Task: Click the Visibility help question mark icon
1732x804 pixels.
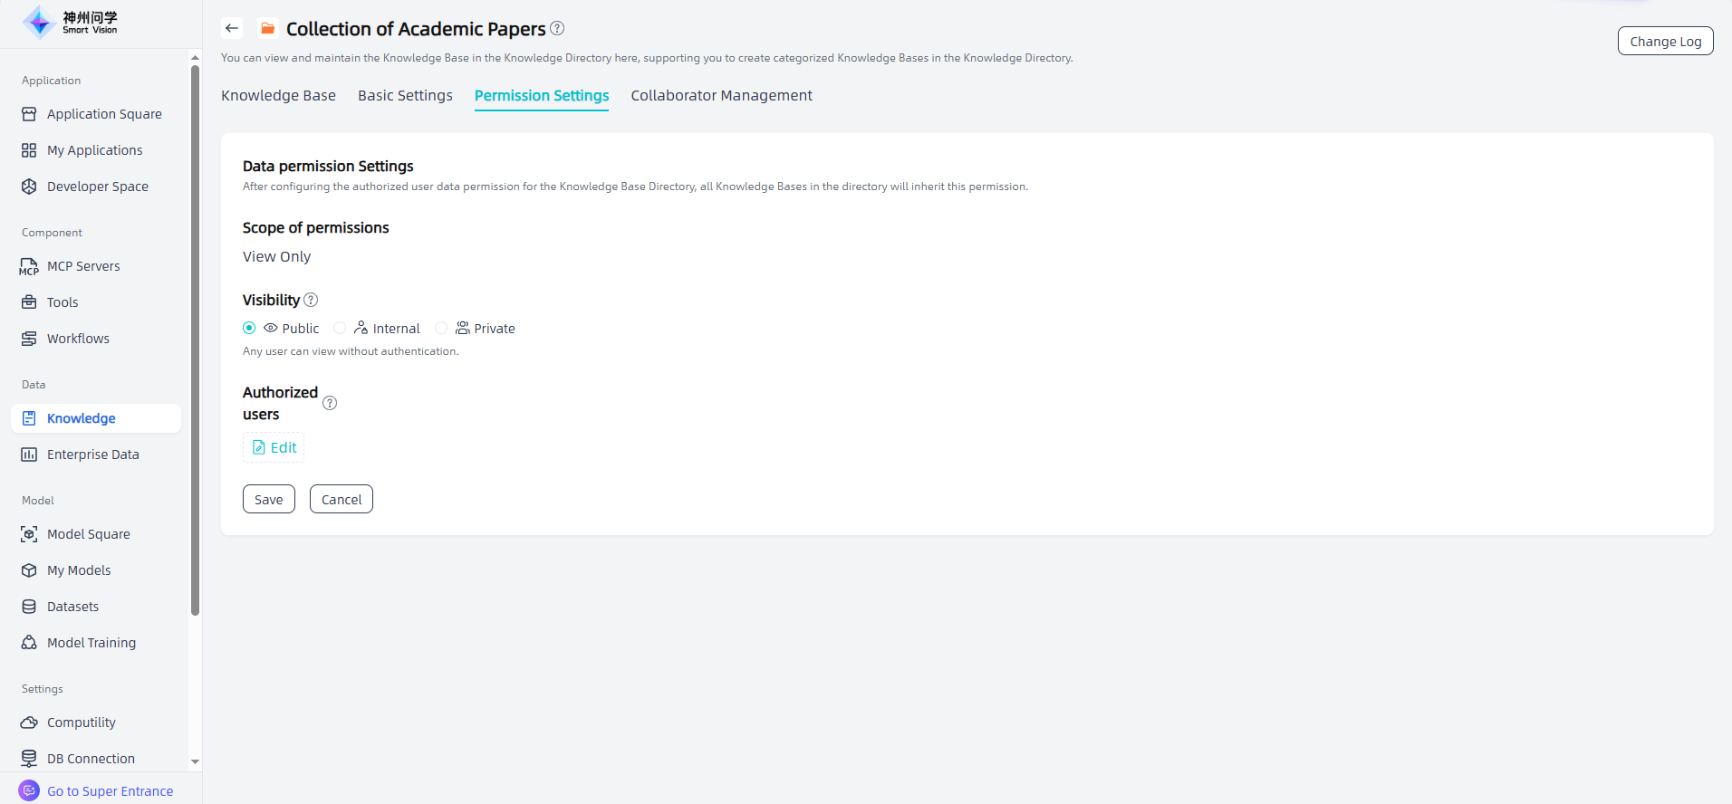Action: (311, 300)
